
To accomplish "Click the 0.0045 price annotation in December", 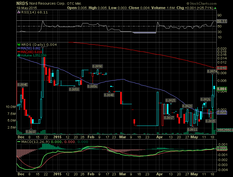I will point(22,85).
